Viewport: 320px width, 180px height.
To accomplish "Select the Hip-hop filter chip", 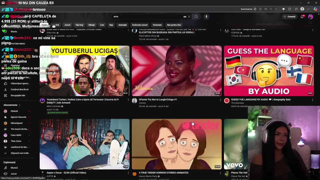I will point(79,25).
